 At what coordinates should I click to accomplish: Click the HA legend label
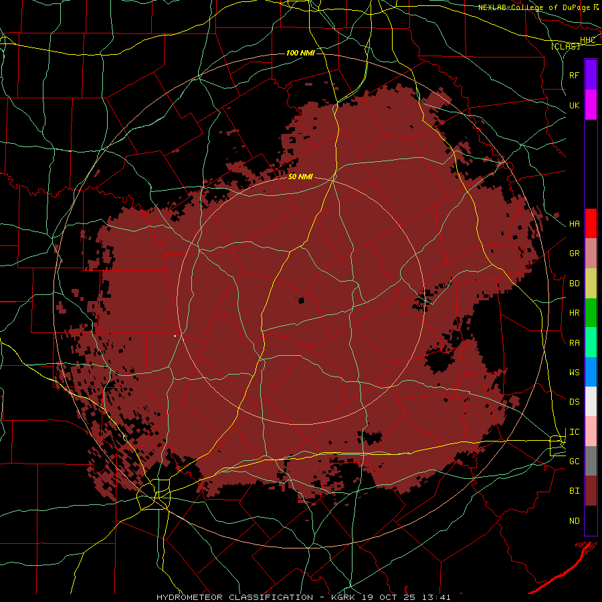[574, 224]
